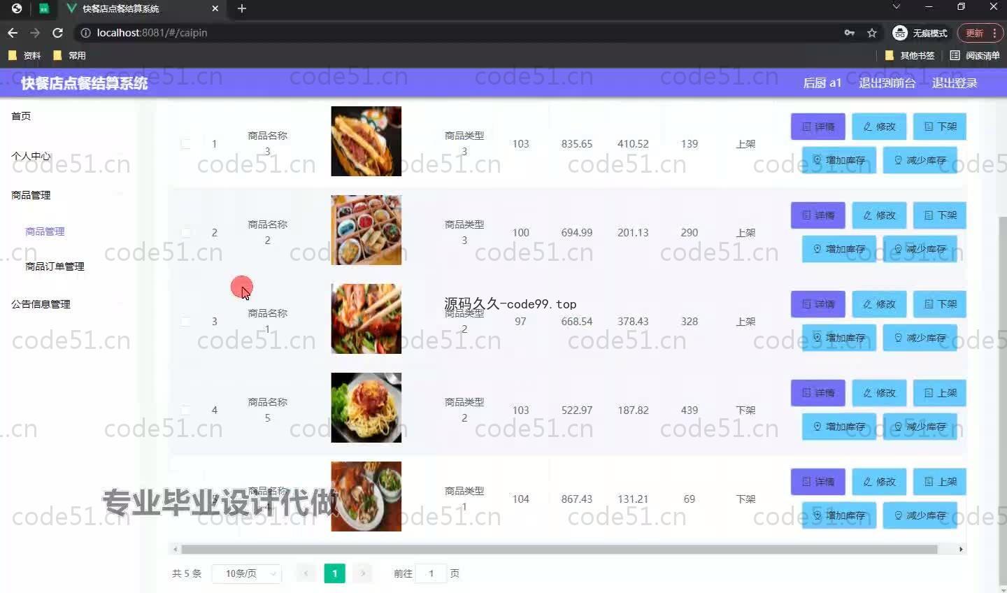Click the previous page arrow
The image size is (1007, 593).
coord(306,573)
